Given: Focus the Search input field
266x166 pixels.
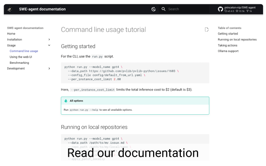Looking at the screenshot, I should (184, 9).
